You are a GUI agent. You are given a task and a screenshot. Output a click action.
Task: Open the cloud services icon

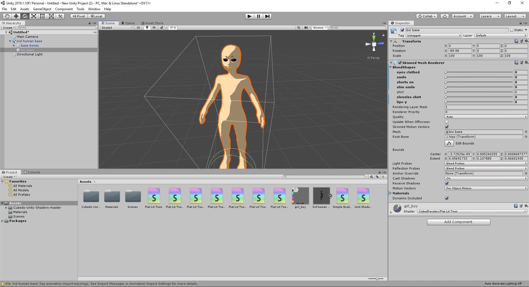[445, 16]
